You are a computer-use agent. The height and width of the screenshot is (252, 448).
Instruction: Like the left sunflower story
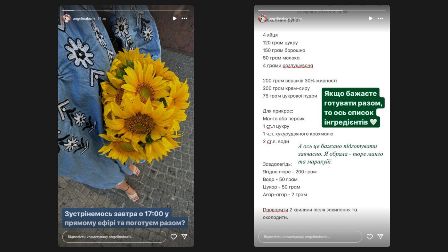click(x=173, y=237)
